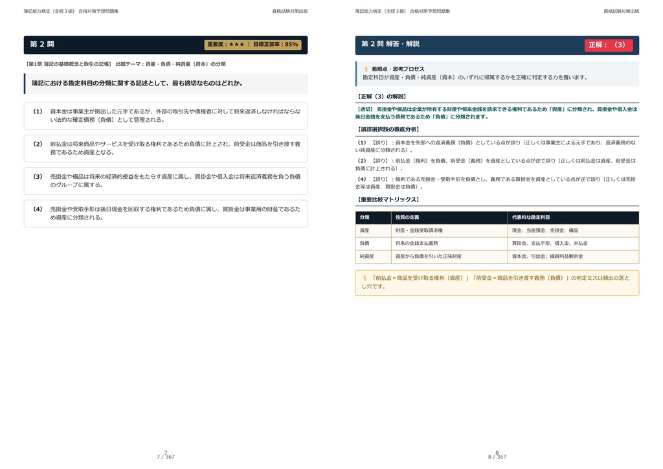Click the page number 7 / 367
663x469 pixels.
point(166,457)
